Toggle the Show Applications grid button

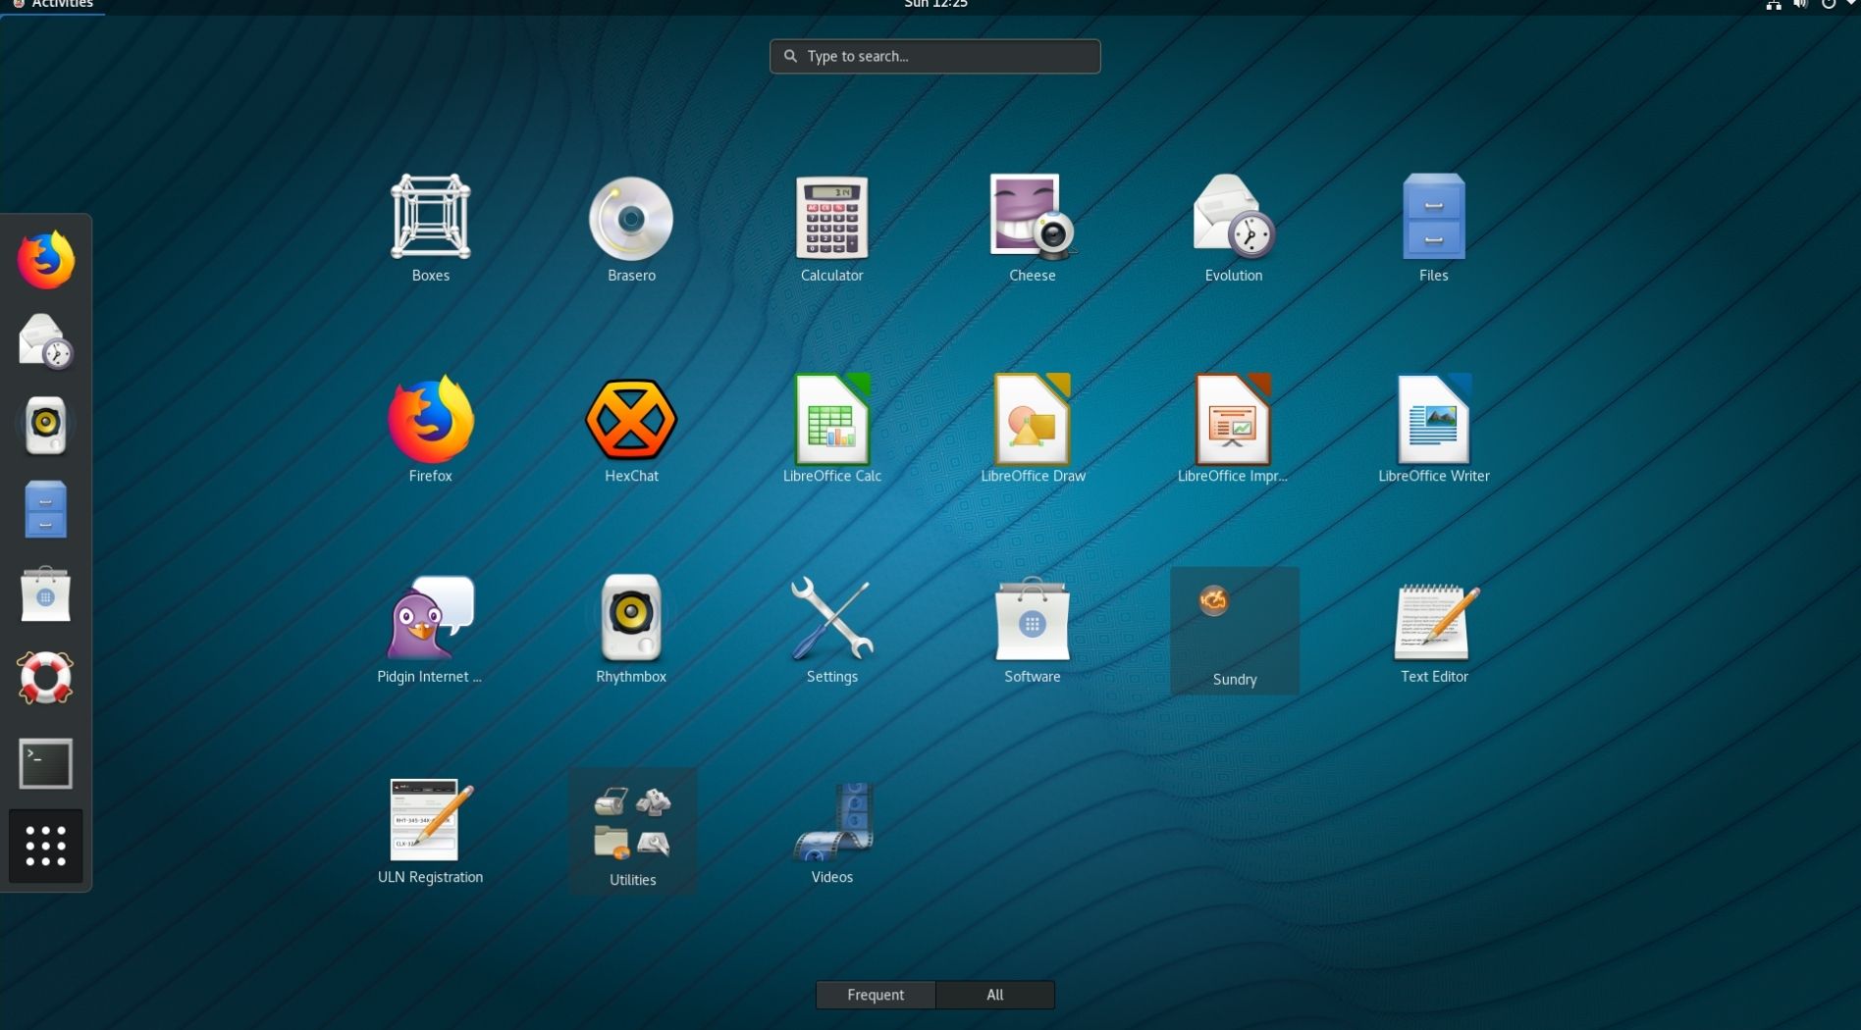[x=45, y=846]
